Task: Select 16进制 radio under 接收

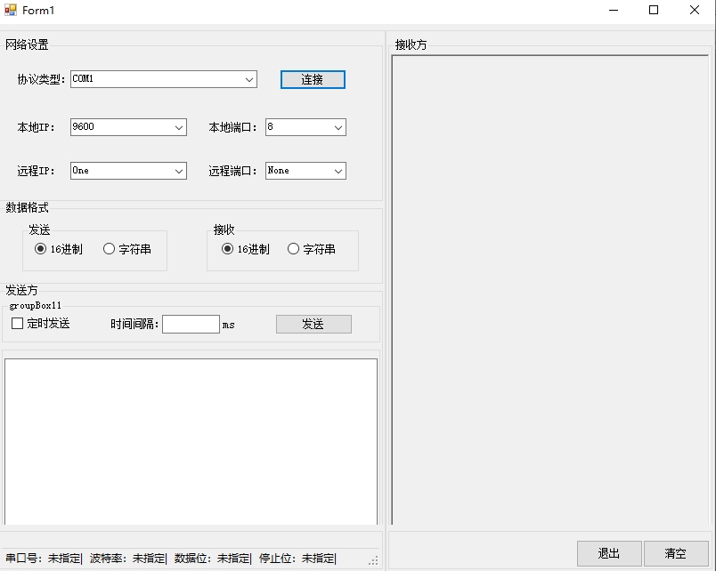Action: pyautogui.click(x=246, y=249)
